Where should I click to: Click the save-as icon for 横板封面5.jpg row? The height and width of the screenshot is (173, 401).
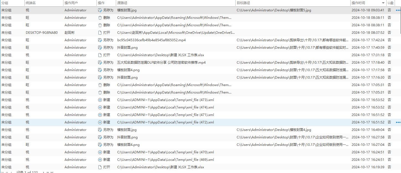(100, 10)
